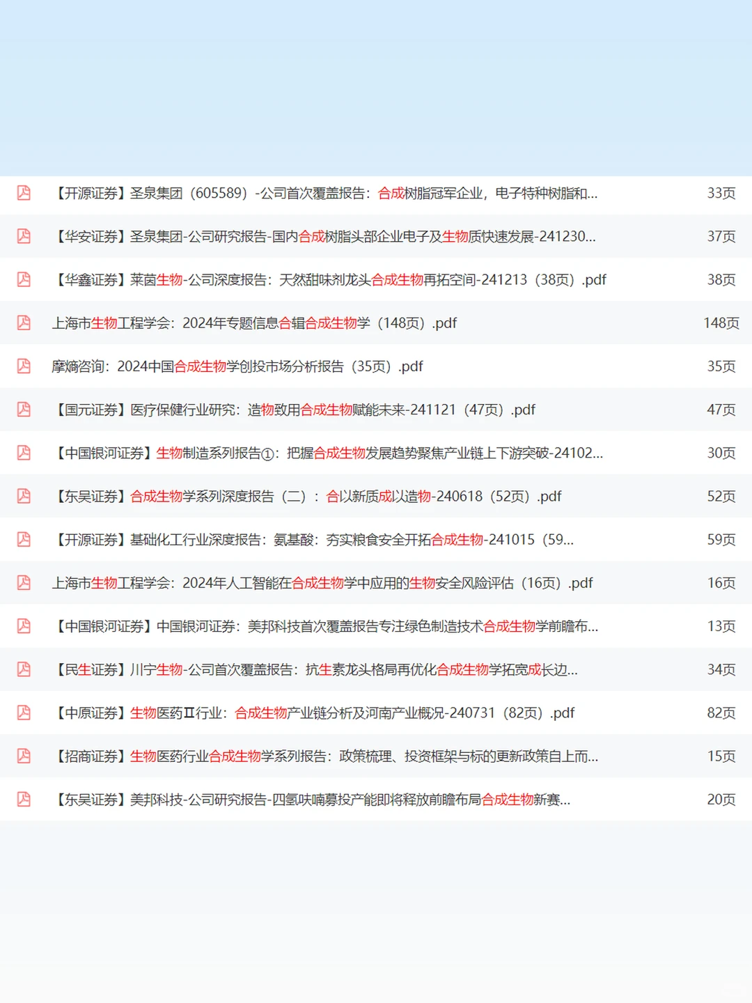Click PDF icon for 开源证券 圣泉集团 (605589) report
The width and height of the screenshot is (752, 1003).
click(x=24, y=193)
